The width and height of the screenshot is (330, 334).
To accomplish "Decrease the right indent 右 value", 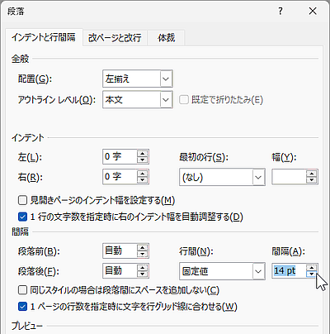I will (143, 180).
